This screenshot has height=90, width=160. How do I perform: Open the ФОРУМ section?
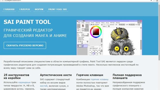pos(39,9)
